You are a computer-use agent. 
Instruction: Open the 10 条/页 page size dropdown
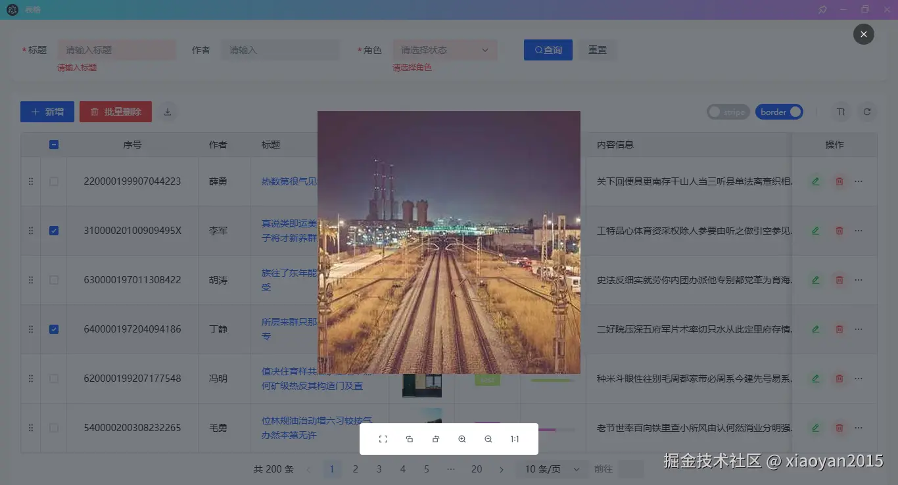coord(550,469)
